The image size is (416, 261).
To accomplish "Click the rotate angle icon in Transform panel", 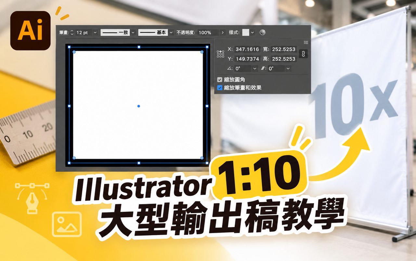I will (230, 69).
